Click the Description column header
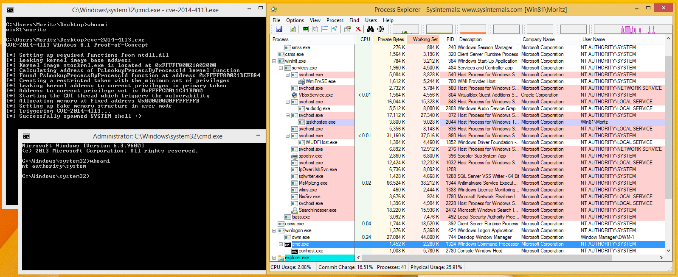Viewport: 678px width, 277px height. click(489, 39)
